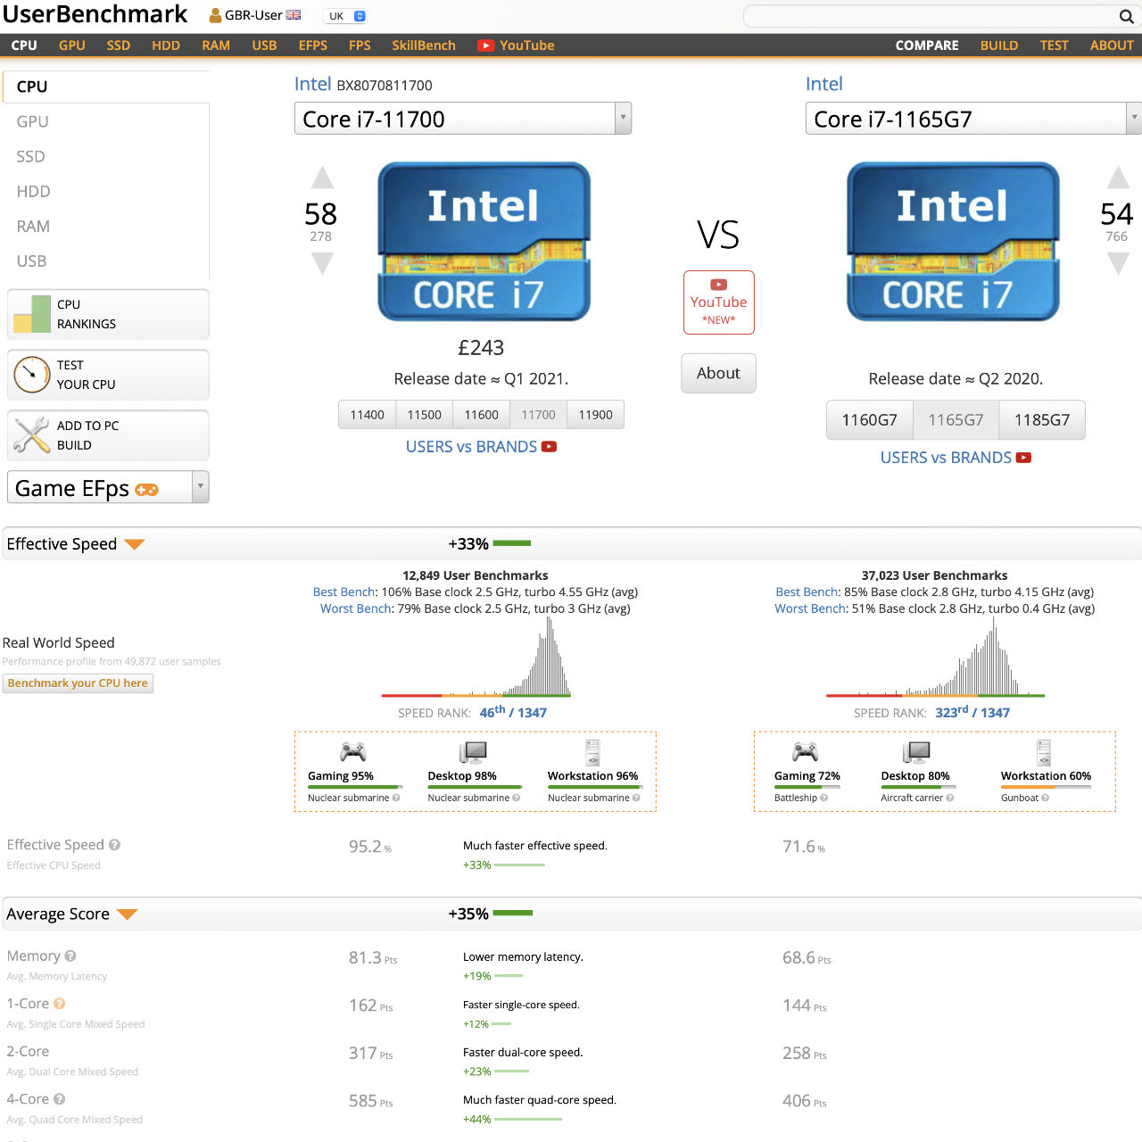Screen dimensions: 1142x1142
Task: Downvote the Core i7-11700 arrow
Action: click(322, 263)
